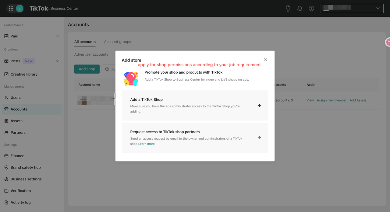Image resolution: width=390 pixels, height=212 pixels.
Task: Click the Assets library icon
Action: click(x=6, y=121)
